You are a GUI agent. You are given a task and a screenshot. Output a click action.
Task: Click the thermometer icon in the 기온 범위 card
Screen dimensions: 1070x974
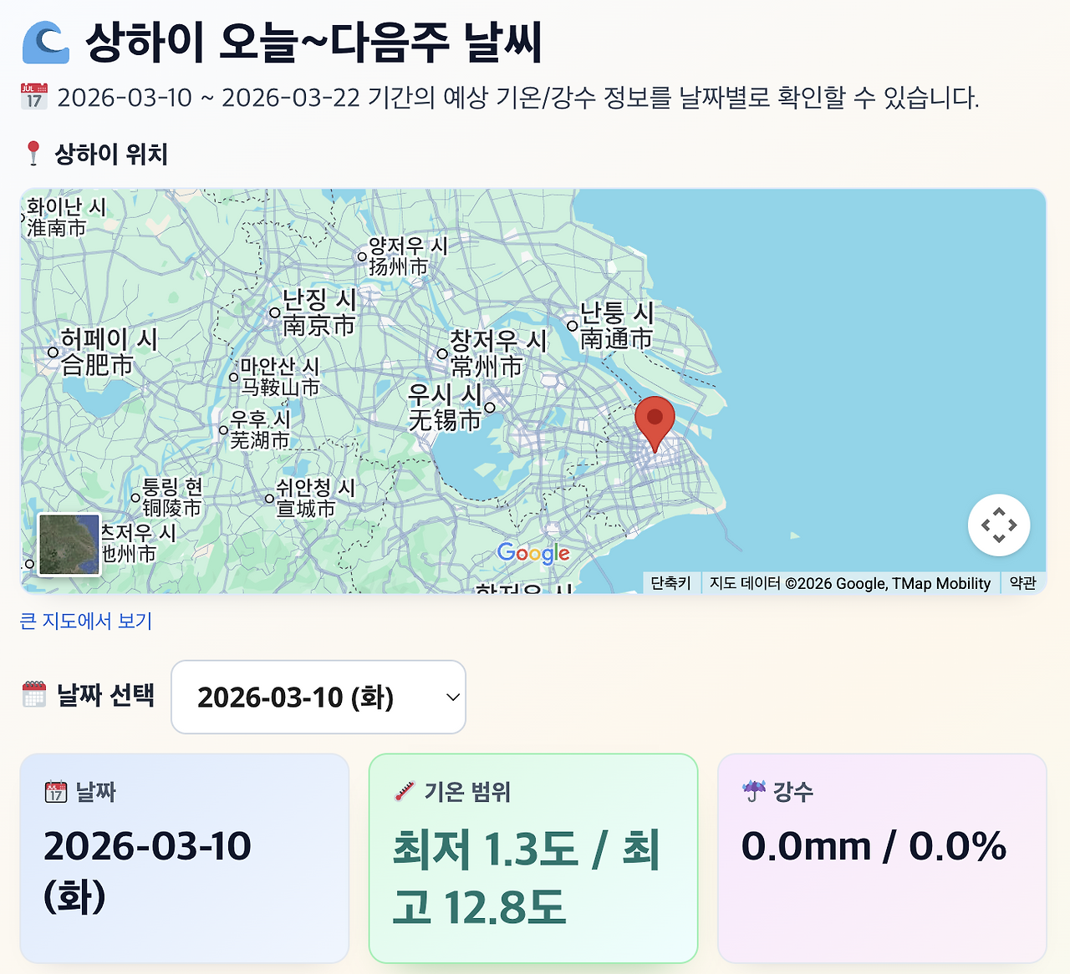pyautogui.click(x=404, y=789)
